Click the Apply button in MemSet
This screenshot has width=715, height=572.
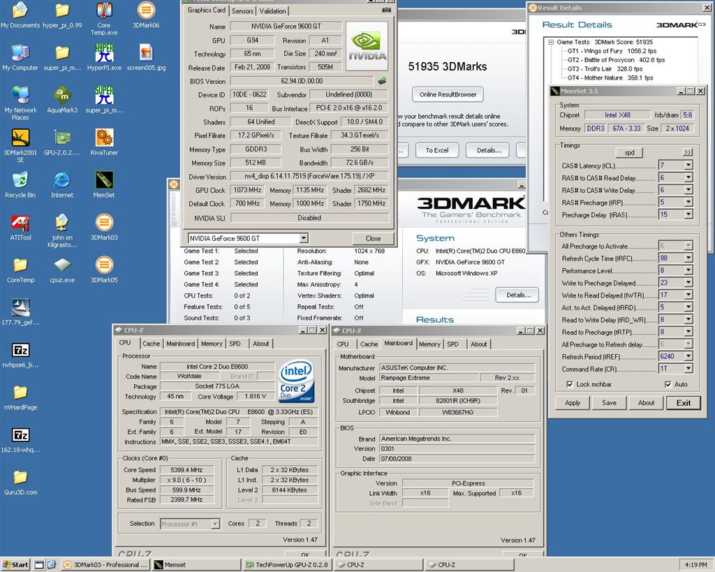[x=573, y=403]
